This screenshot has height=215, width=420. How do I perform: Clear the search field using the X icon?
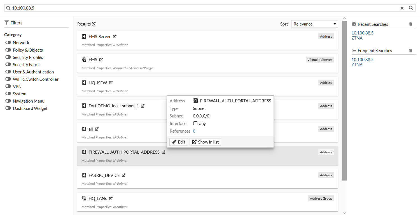tap(402, 8)
